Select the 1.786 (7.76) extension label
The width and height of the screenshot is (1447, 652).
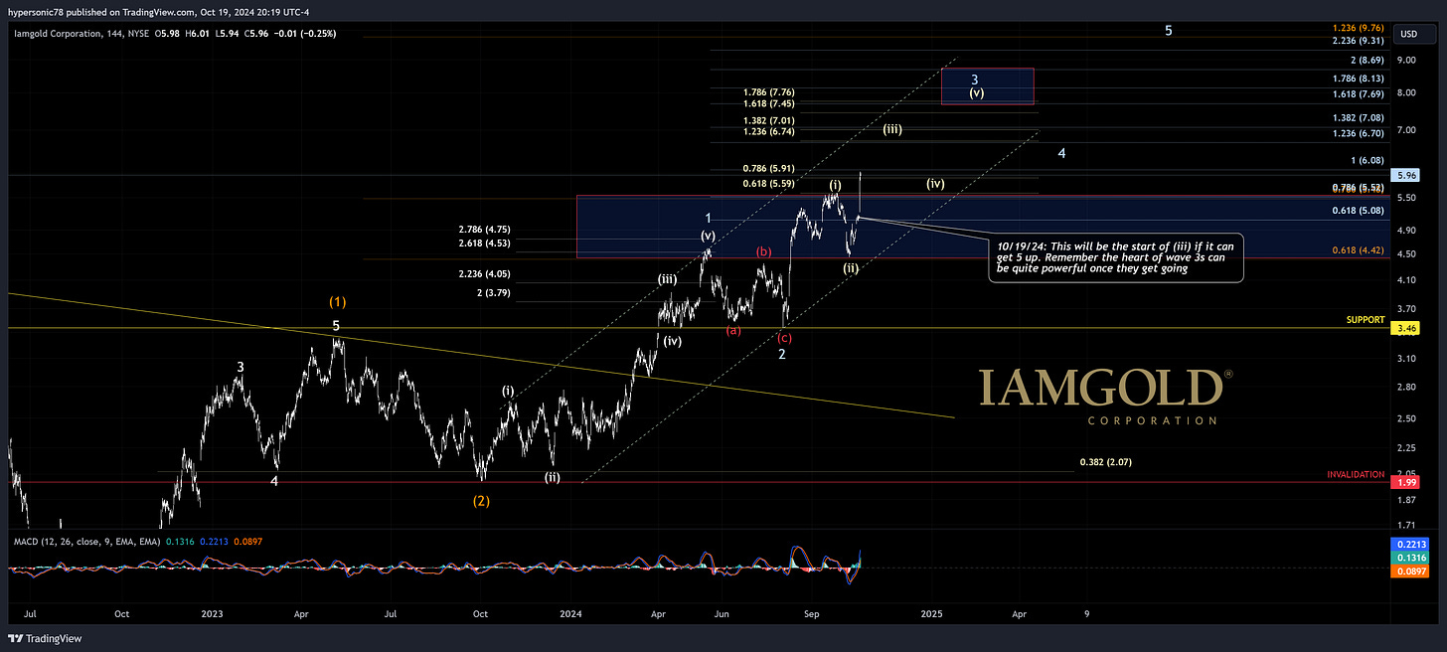[768, 91]
